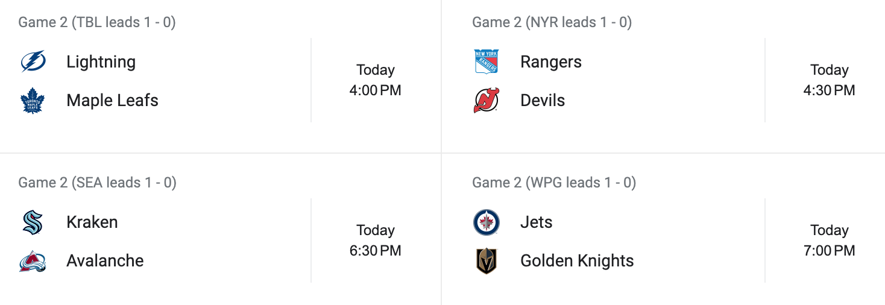Click the Vegas Golden Knights logo
Screen dimensions: 885x305
pos(487,261)
